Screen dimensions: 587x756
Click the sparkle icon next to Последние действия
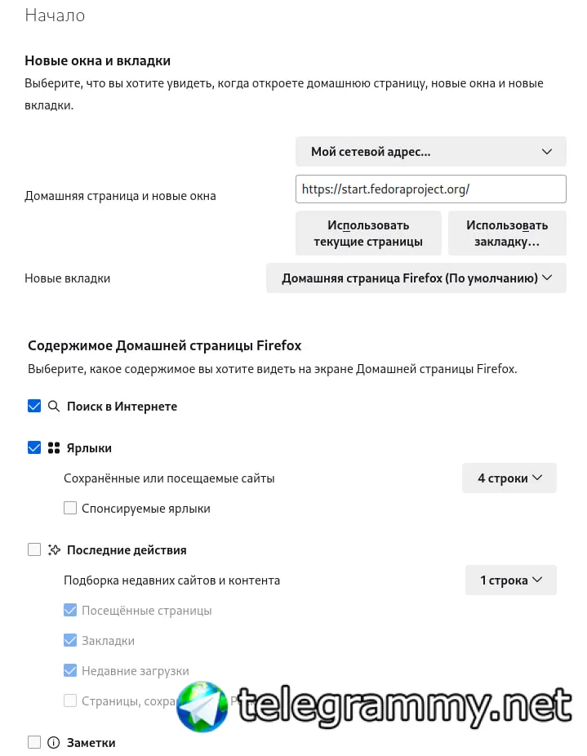(54, 549)
